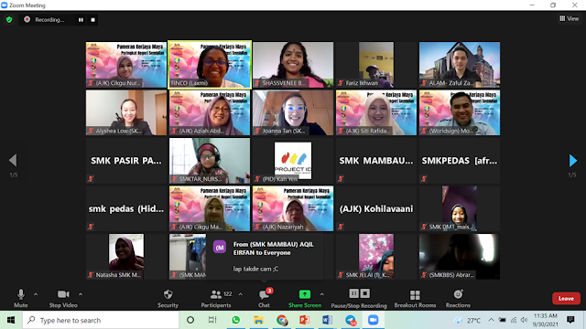Select Fariz Ikhwan video tile

tap(376, 65)
